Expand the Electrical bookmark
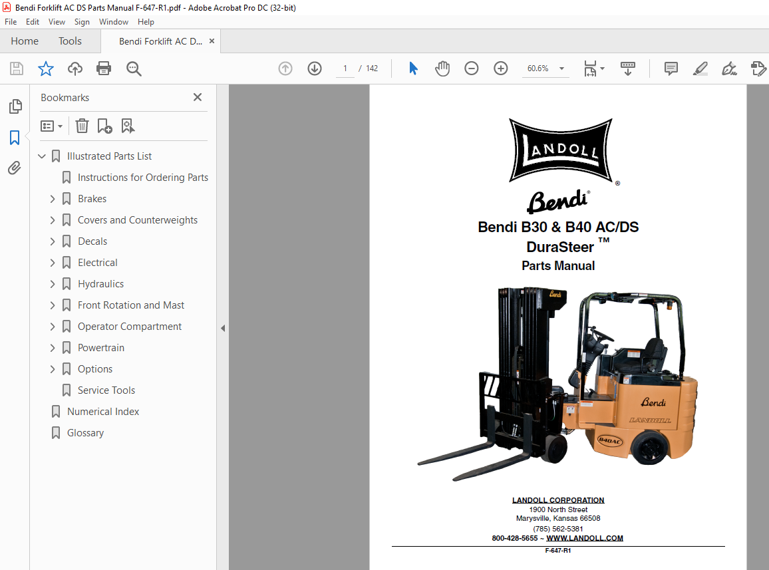 (x=53, y=263)
